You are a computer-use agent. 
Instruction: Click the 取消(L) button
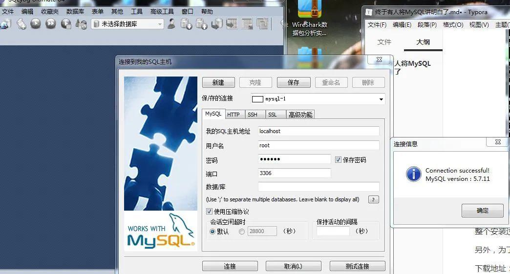point(294,266)
